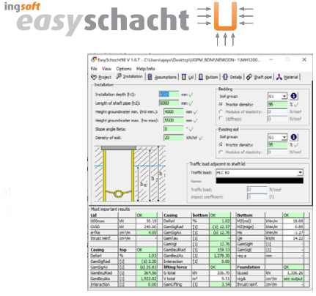Click the Installation depth input field
316x296 pixels.
click(x=169, y=95)
